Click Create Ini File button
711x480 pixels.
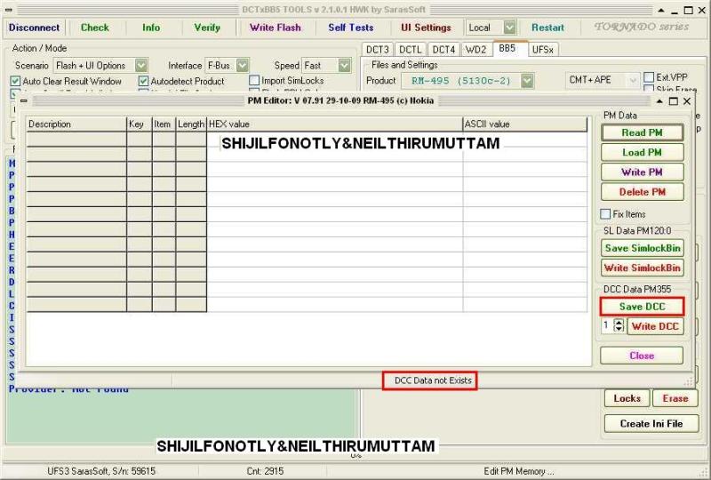click(x=651, y=424)
